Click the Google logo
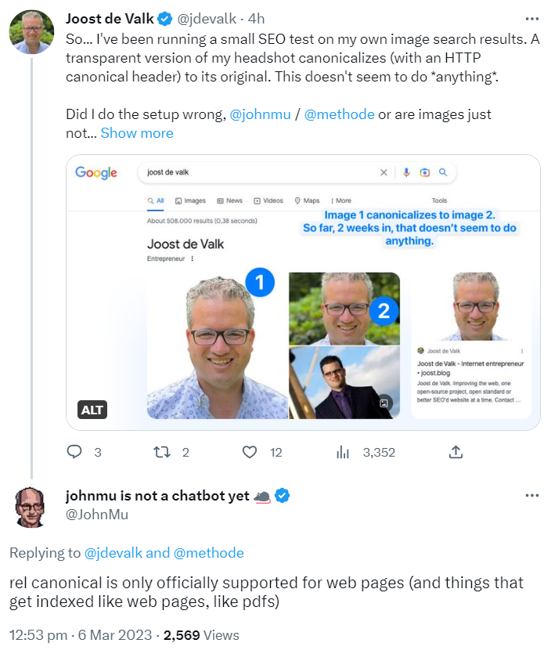Viewport: 551px width, 654px height. pos(95,172)
